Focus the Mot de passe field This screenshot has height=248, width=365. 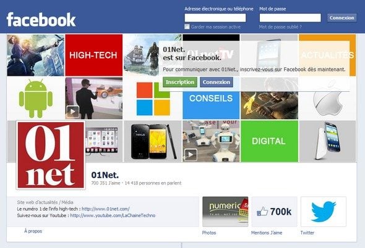point(290,18)
